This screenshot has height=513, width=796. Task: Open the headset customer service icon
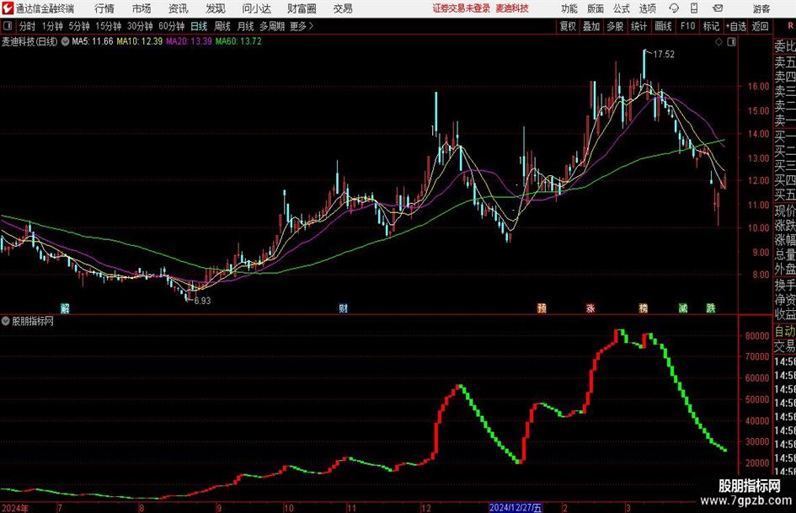674,8
